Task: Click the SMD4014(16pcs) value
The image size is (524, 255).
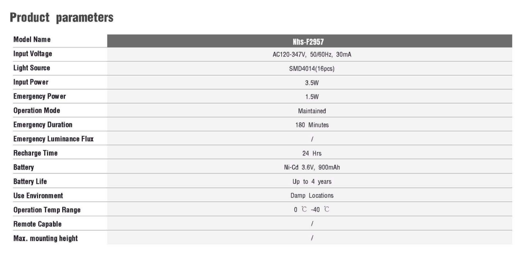Action: point(312,69)
